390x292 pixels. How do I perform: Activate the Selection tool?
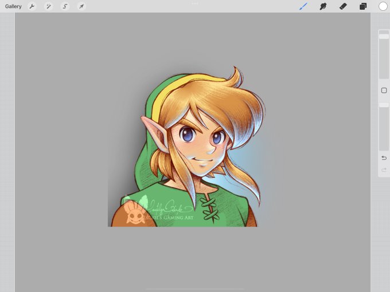pyautogui.click(x=65, y=6)
